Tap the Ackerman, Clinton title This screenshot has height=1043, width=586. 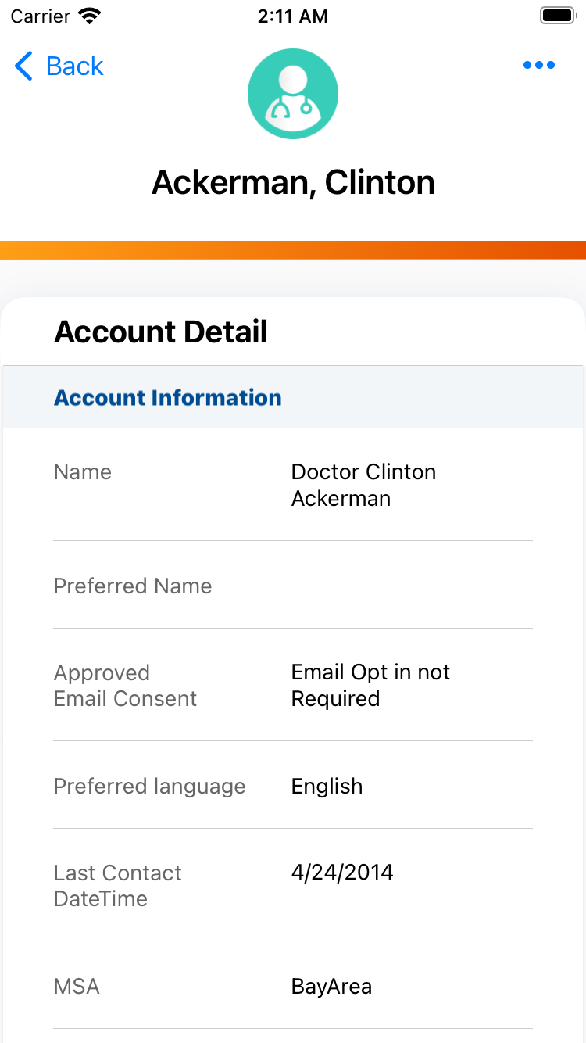click(x=293, y=182)
